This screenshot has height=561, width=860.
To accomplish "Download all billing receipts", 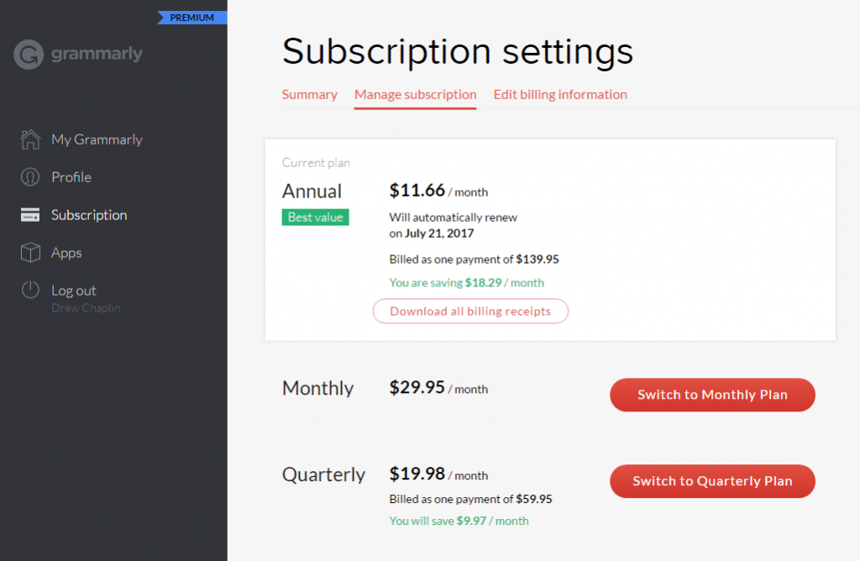I will click(x=470, y=311).
